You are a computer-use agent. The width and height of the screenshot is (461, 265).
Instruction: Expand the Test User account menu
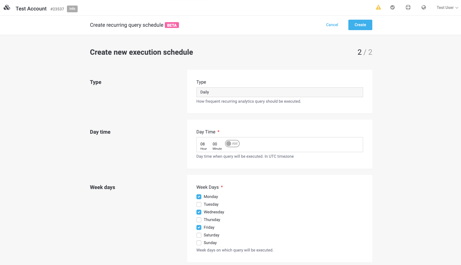[445, 7]
